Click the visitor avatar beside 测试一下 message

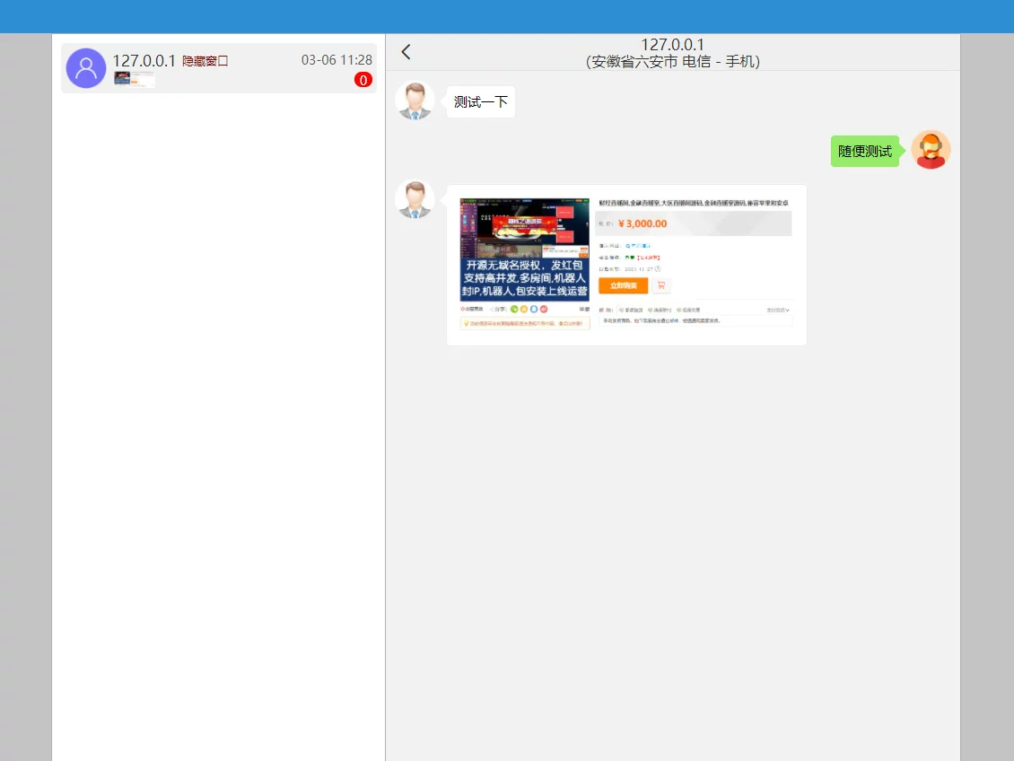pos(415,101)
